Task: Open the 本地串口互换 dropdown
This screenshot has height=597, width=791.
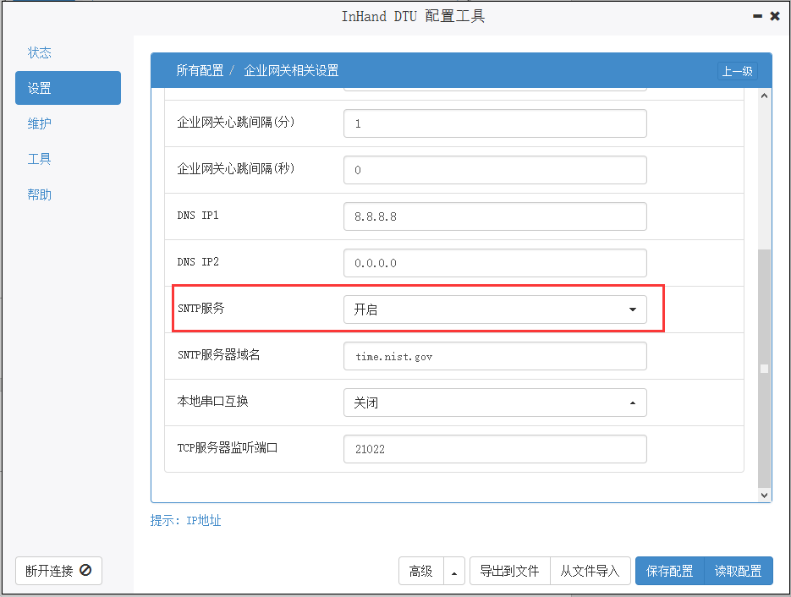Action: click(495, 403)
